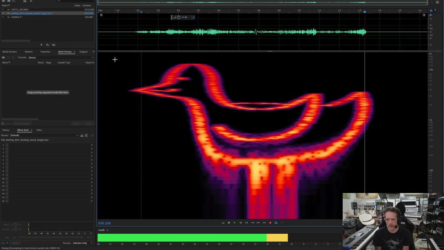Click the Pause button in transport bar
Screen dimensions: 444x250
coord(240,223)
